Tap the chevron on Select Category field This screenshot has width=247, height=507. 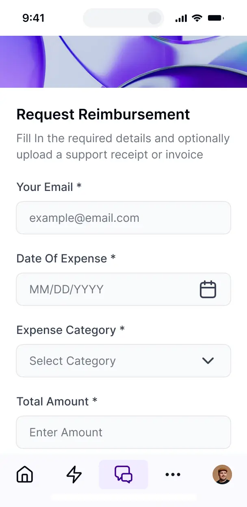click(208, 361)
